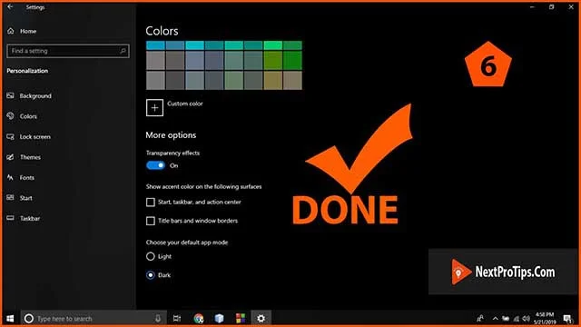Open the Windows Start menu
The height and width of the screenshot is (327, 581).
tap(10, 319)
